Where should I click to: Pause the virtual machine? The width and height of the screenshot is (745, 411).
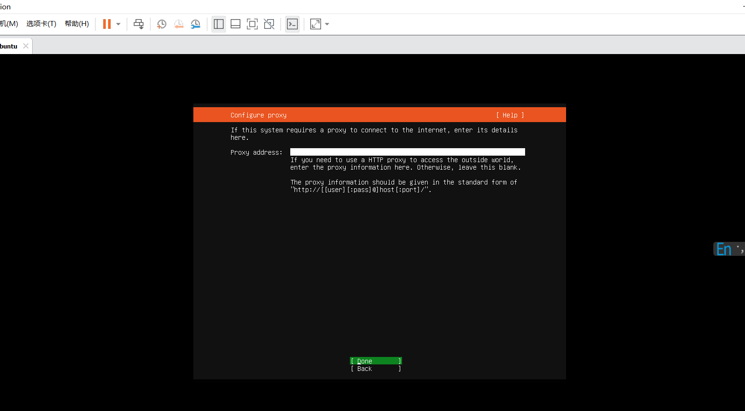click(107, 24)
